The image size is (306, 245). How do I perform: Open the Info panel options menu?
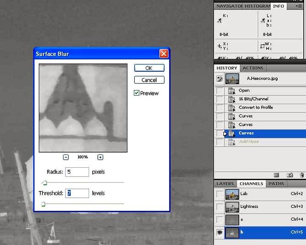tap(298, 6)
